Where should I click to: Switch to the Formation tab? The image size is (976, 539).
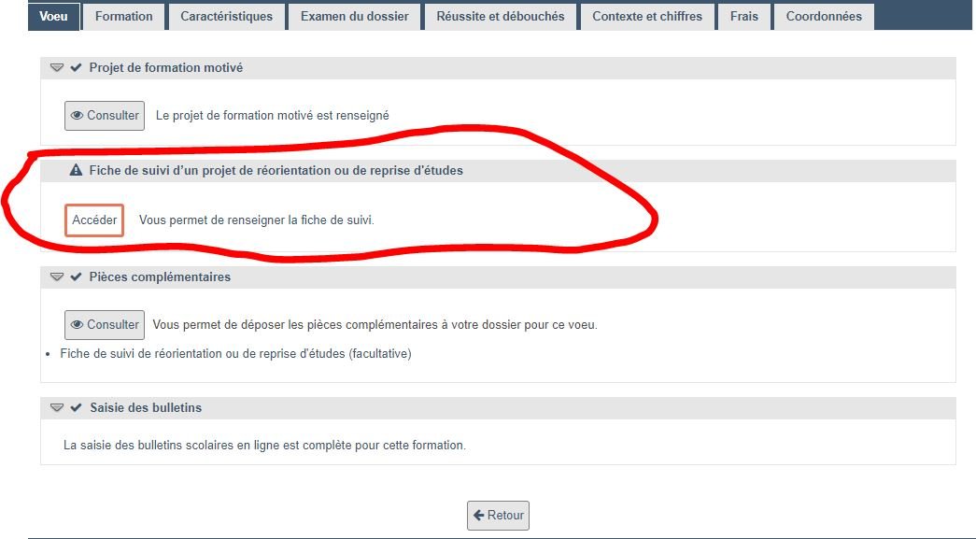(124, 16)
